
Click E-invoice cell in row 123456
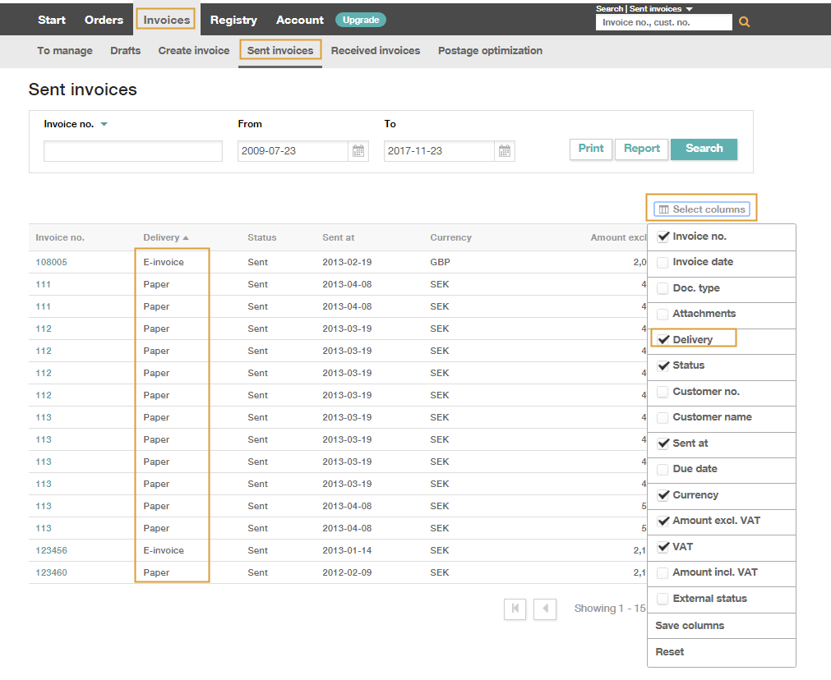[164, 550]
